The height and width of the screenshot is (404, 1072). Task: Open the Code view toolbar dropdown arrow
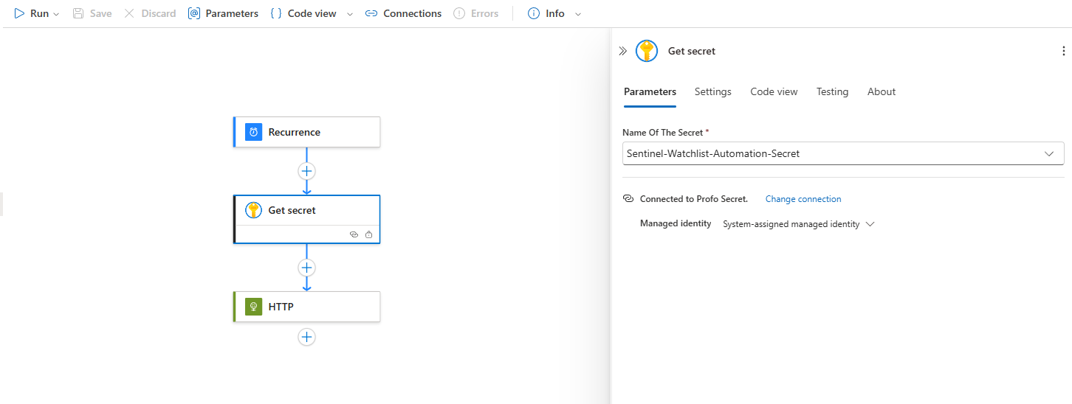[350, 14]
